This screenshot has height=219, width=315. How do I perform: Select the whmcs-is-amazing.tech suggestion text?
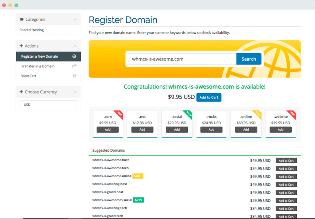coord(110,208)
